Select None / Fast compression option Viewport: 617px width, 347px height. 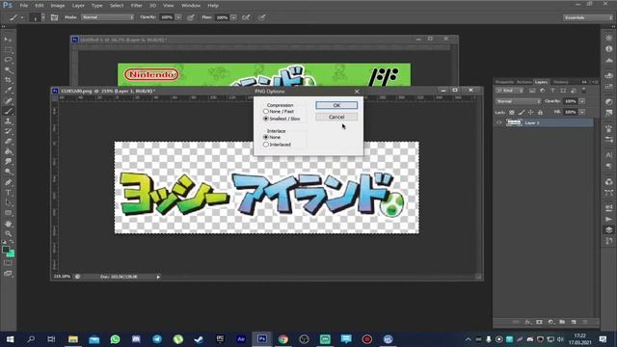(x=266, y=112)
